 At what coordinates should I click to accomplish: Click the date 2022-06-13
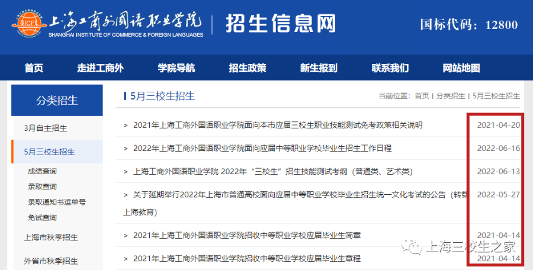point(499,171)
